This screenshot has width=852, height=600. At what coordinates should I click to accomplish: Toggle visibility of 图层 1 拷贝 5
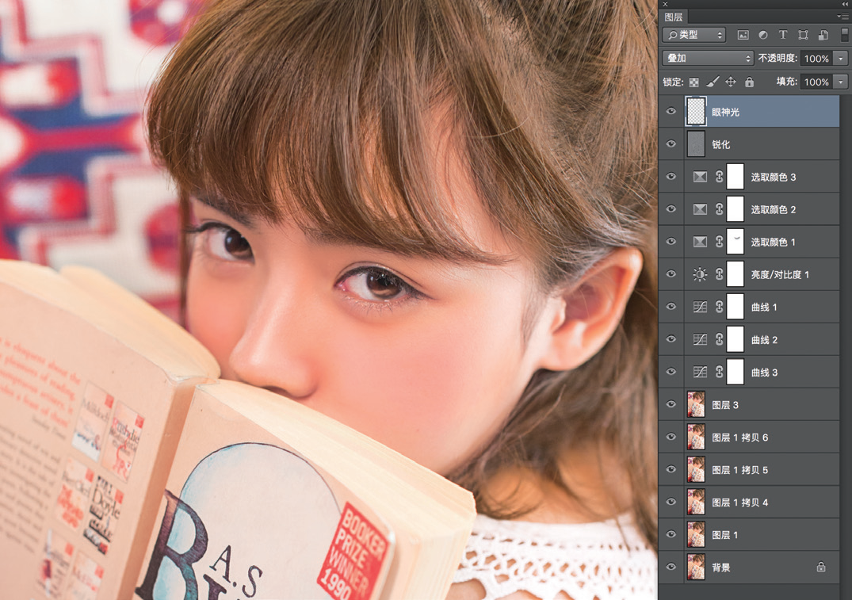(671, 469)
